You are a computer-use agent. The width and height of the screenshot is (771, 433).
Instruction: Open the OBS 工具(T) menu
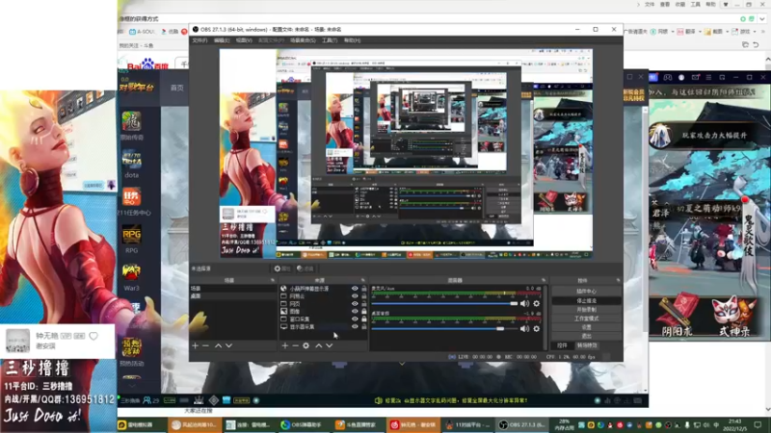330,40
